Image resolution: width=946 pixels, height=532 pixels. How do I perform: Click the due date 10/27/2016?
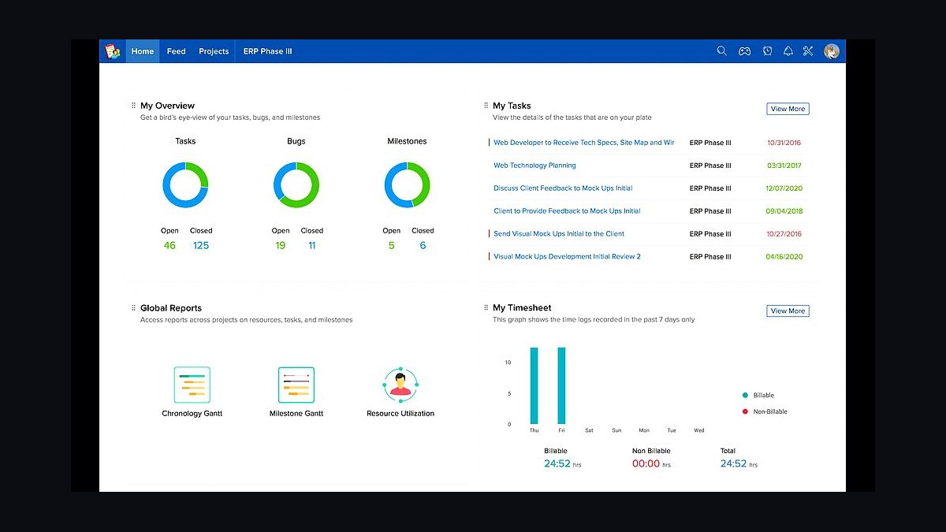(784, 234)
